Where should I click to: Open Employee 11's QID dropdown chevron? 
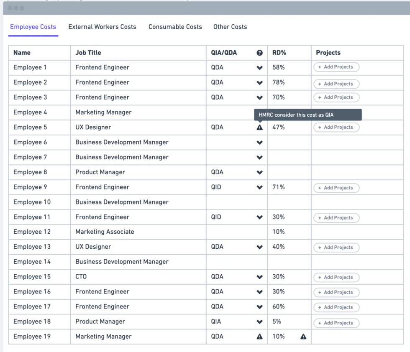(x=259, y=217)
